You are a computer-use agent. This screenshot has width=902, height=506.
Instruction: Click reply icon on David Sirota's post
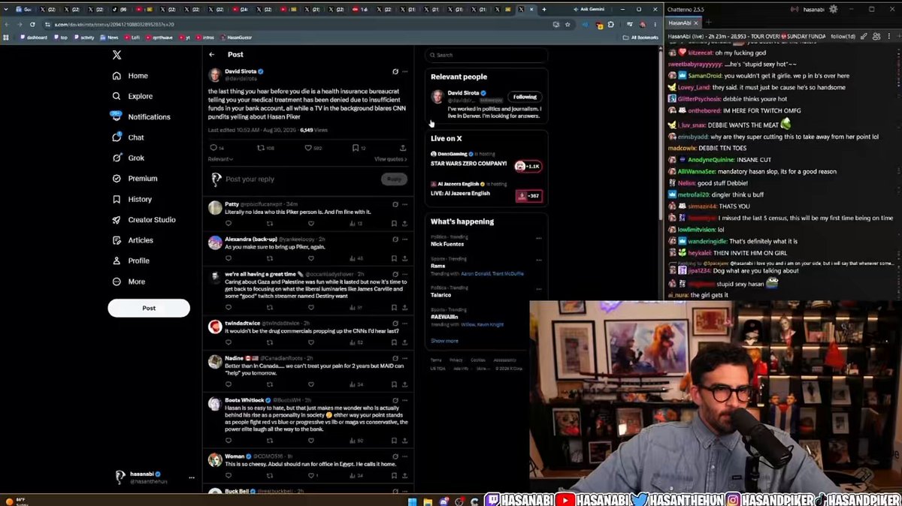[214, 148]
